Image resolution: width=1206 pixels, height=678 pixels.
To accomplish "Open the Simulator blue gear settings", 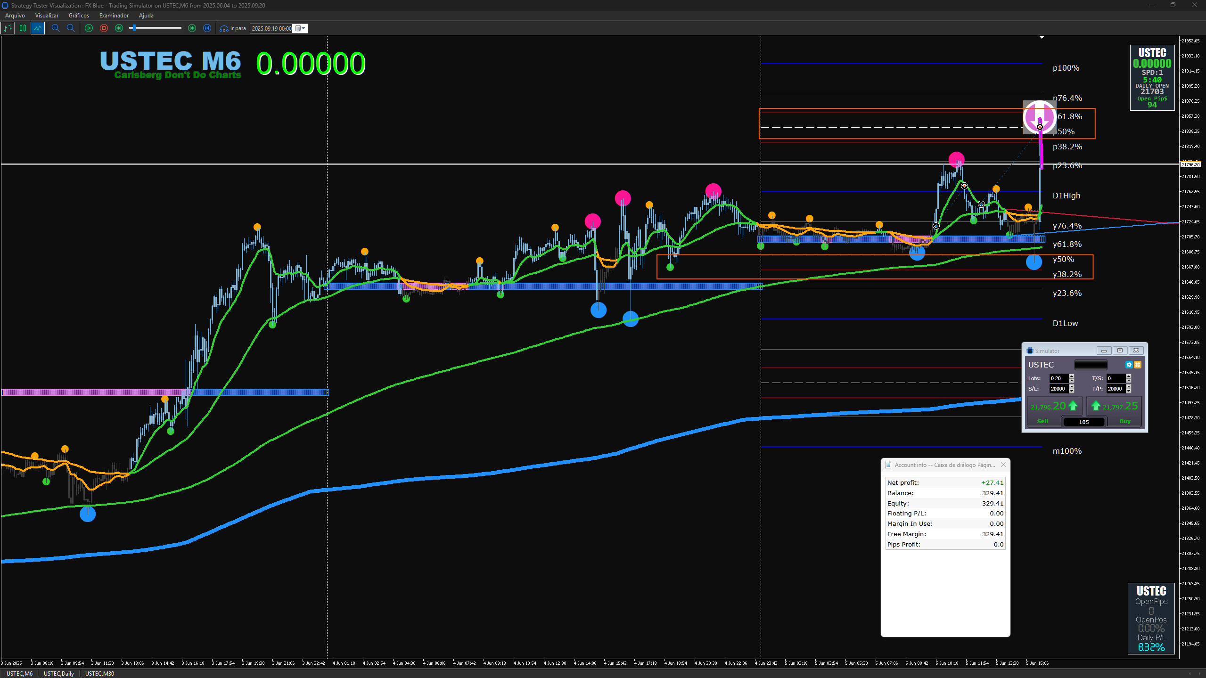I will [1129, 365].
